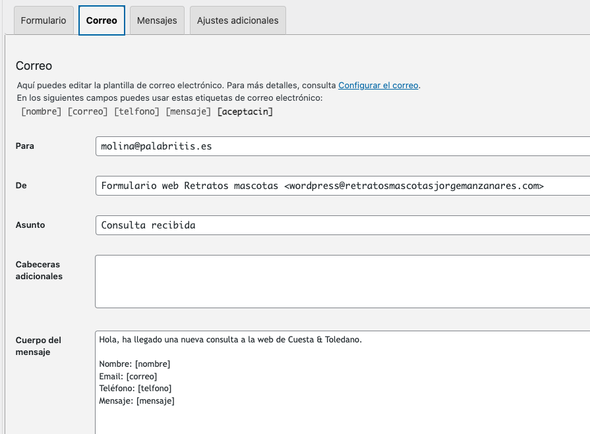
Task: Click into the Cuerpo del mensaje textarea
Action: point(343,383)
